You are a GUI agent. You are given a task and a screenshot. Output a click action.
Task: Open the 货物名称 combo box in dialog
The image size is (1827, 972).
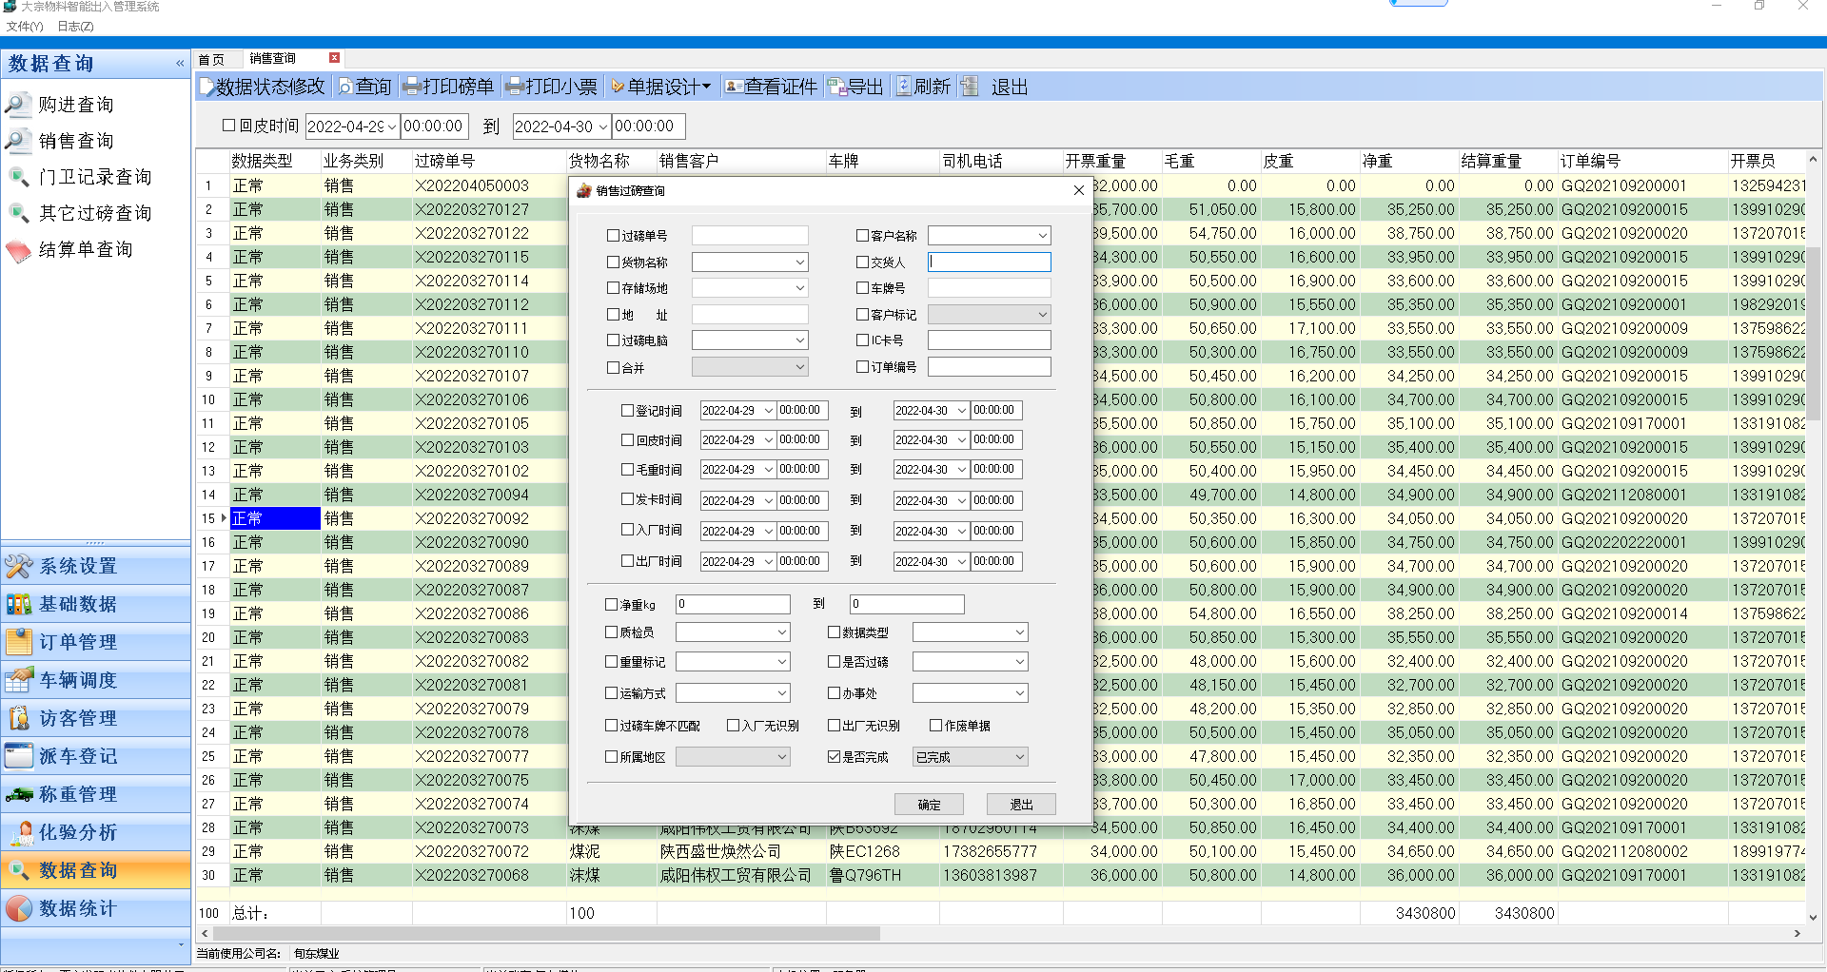click(799, 262)
